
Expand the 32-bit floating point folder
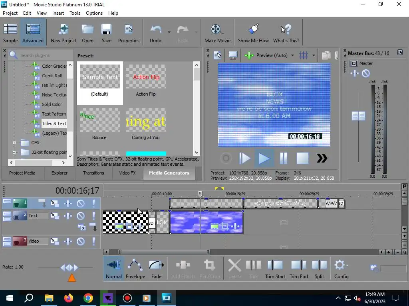click(14, 152)
